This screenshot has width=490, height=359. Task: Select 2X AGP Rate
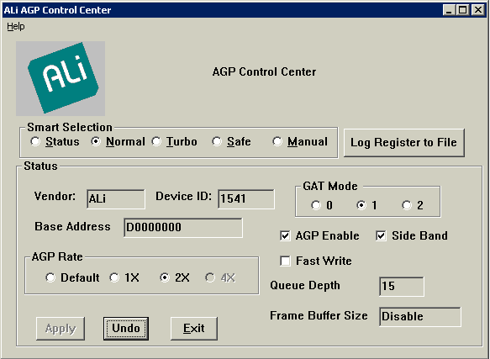(x=175, y=277)
